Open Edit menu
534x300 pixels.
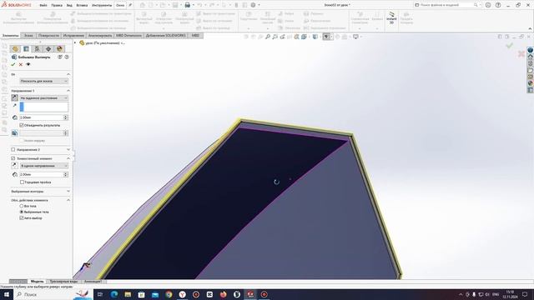tap(57, 6)
